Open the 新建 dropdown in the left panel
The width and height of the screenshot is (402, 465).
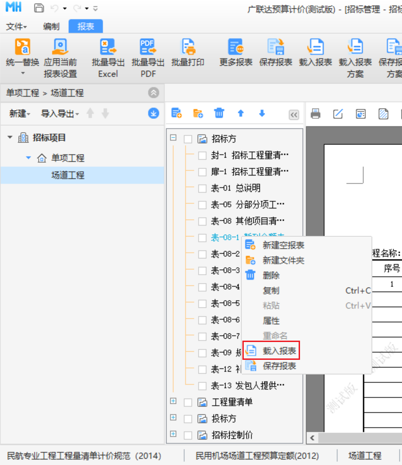[x=20, y=114]
